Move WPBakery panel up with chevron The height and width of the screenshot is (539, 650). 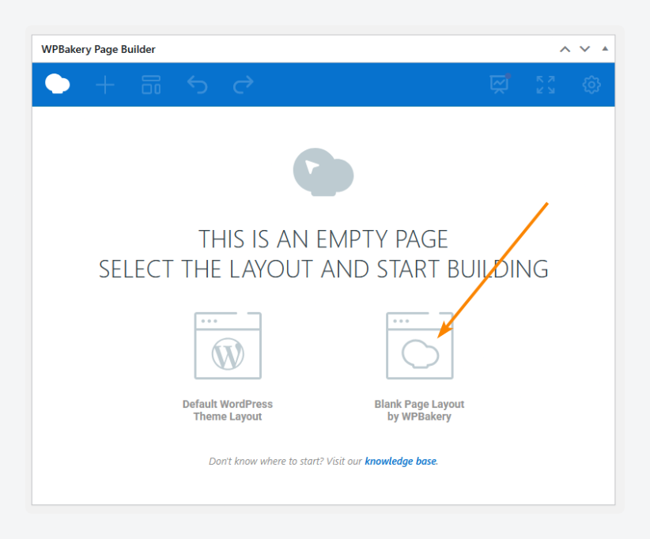click(565, 49)
